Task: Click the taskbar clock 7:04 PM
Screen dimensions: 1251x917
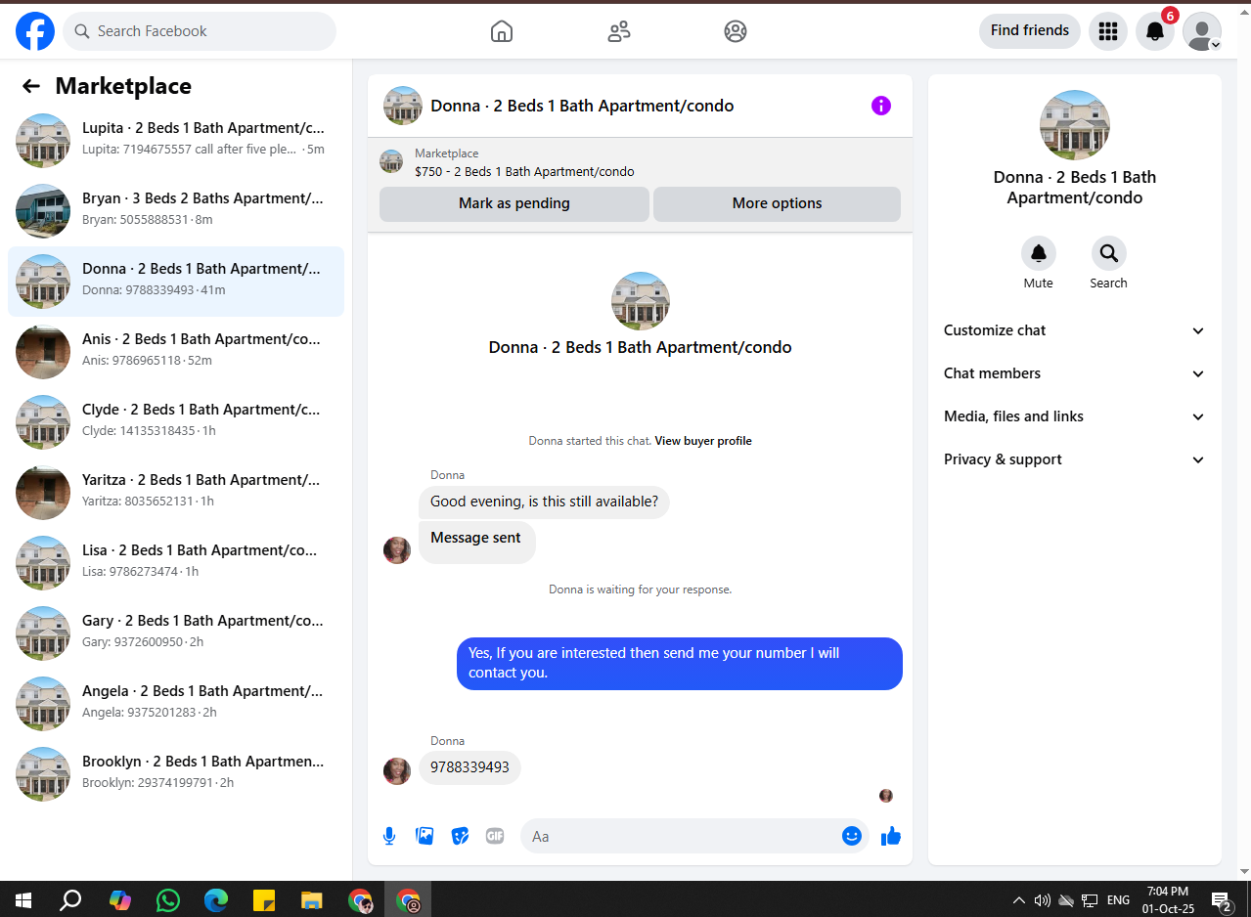Action: (1168, 900)
